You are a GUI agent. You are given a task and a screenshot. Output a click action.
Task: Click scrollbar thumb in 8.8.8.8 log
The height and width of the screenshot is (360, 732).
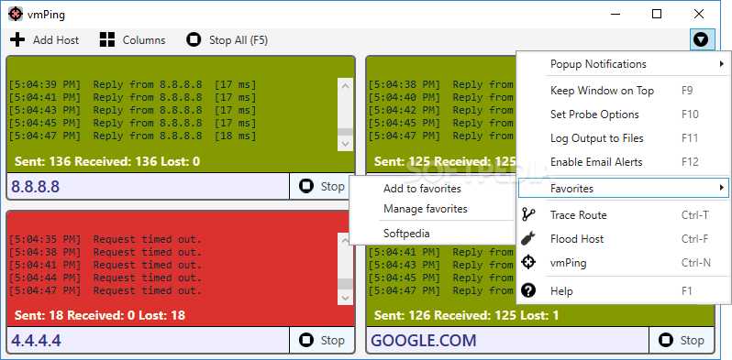point(345,132)
